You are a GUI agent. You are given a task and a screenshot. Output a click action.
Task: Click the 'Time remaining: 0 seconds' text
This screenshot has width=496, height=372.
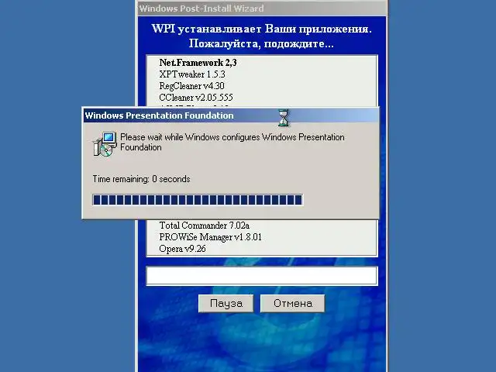point(141,179)
